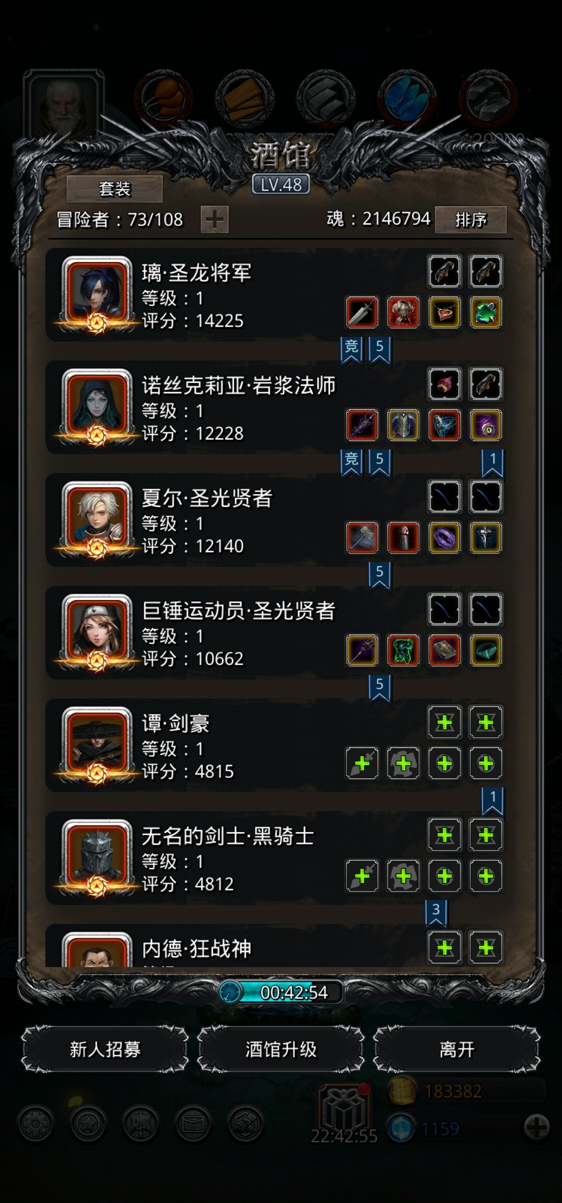Viewport: 562px width, 1203px height.
Task: Add a weapon to 谭·剑豪's empty slot
Action: pyautogui.click(x=362, y=763)
